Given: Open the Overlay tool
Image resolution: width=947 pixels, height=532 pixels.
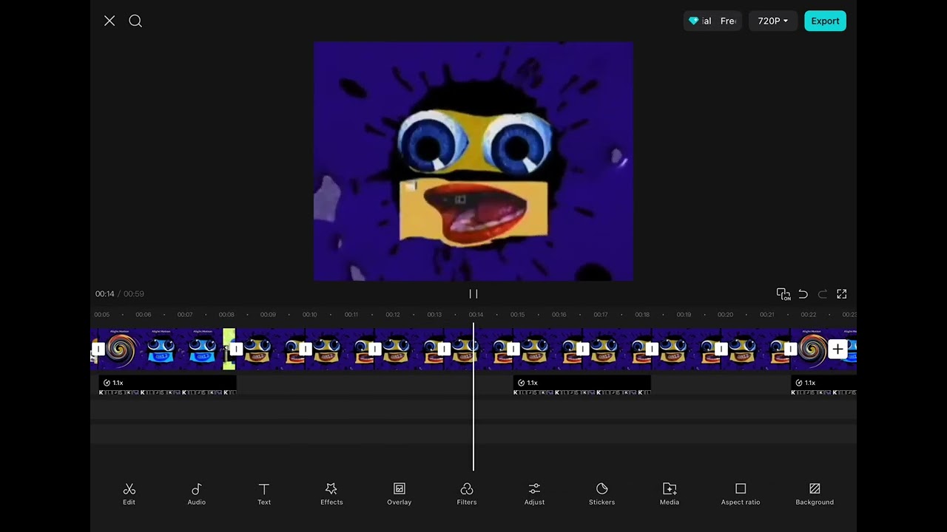Looking at the screenshot, I should pyautogui.click(x=399, y=494).
